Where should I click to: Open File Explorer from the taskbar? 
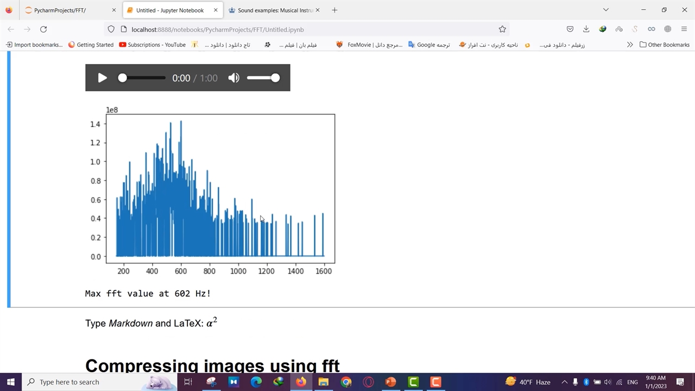click(x=324, y=382)
